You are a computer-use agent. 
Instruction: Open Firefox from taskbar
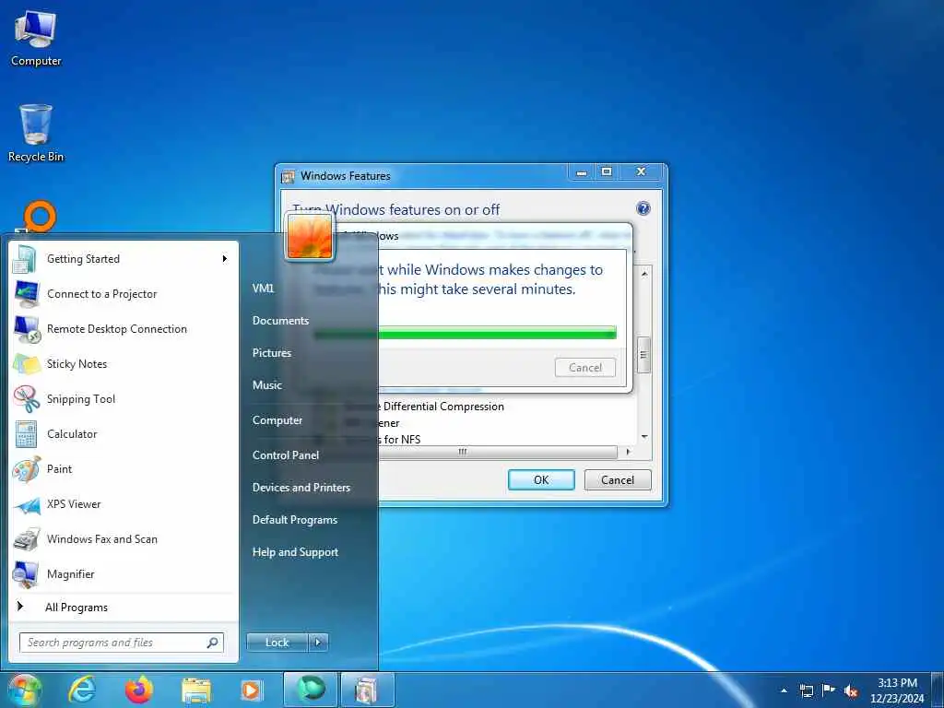[139, 690]
